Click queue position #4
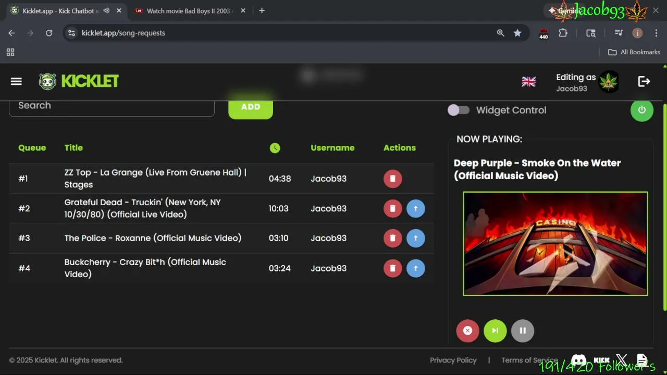The width and height of the screenshot is (667, 375). (24, 268)
